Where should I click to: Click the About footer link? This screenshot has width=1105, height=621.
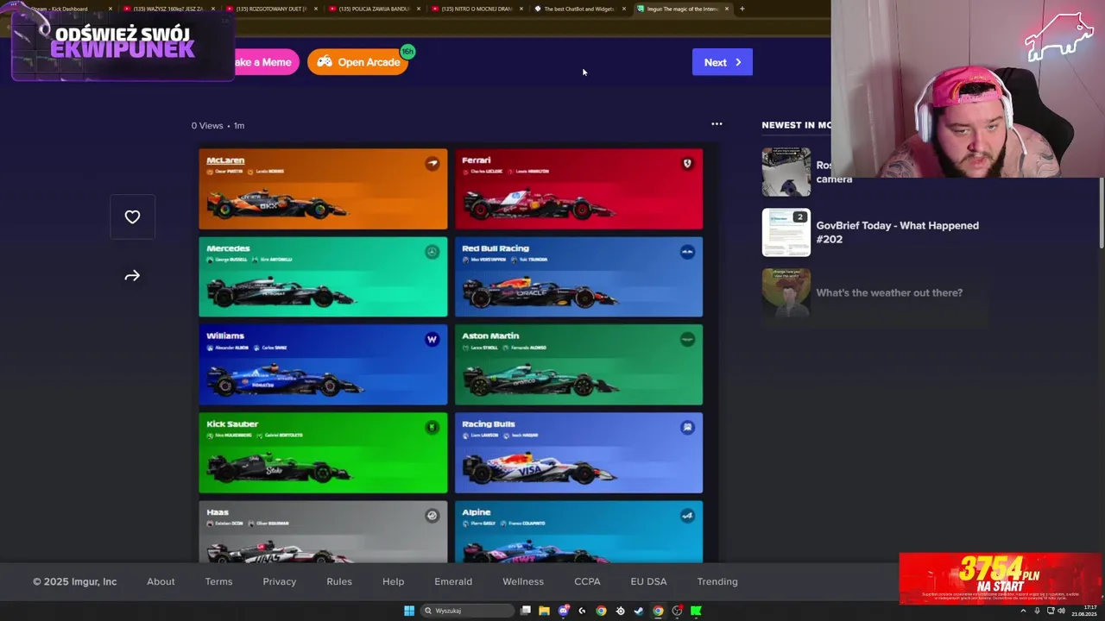tap(161, 581)
